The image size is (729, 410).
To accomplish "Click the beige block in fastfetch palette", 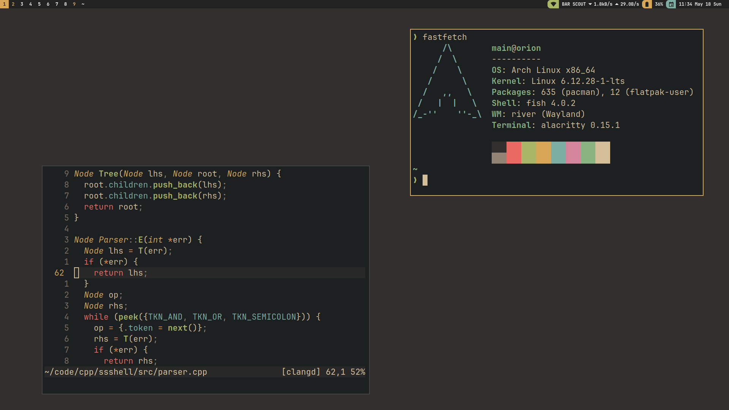I will coord(603,153).
